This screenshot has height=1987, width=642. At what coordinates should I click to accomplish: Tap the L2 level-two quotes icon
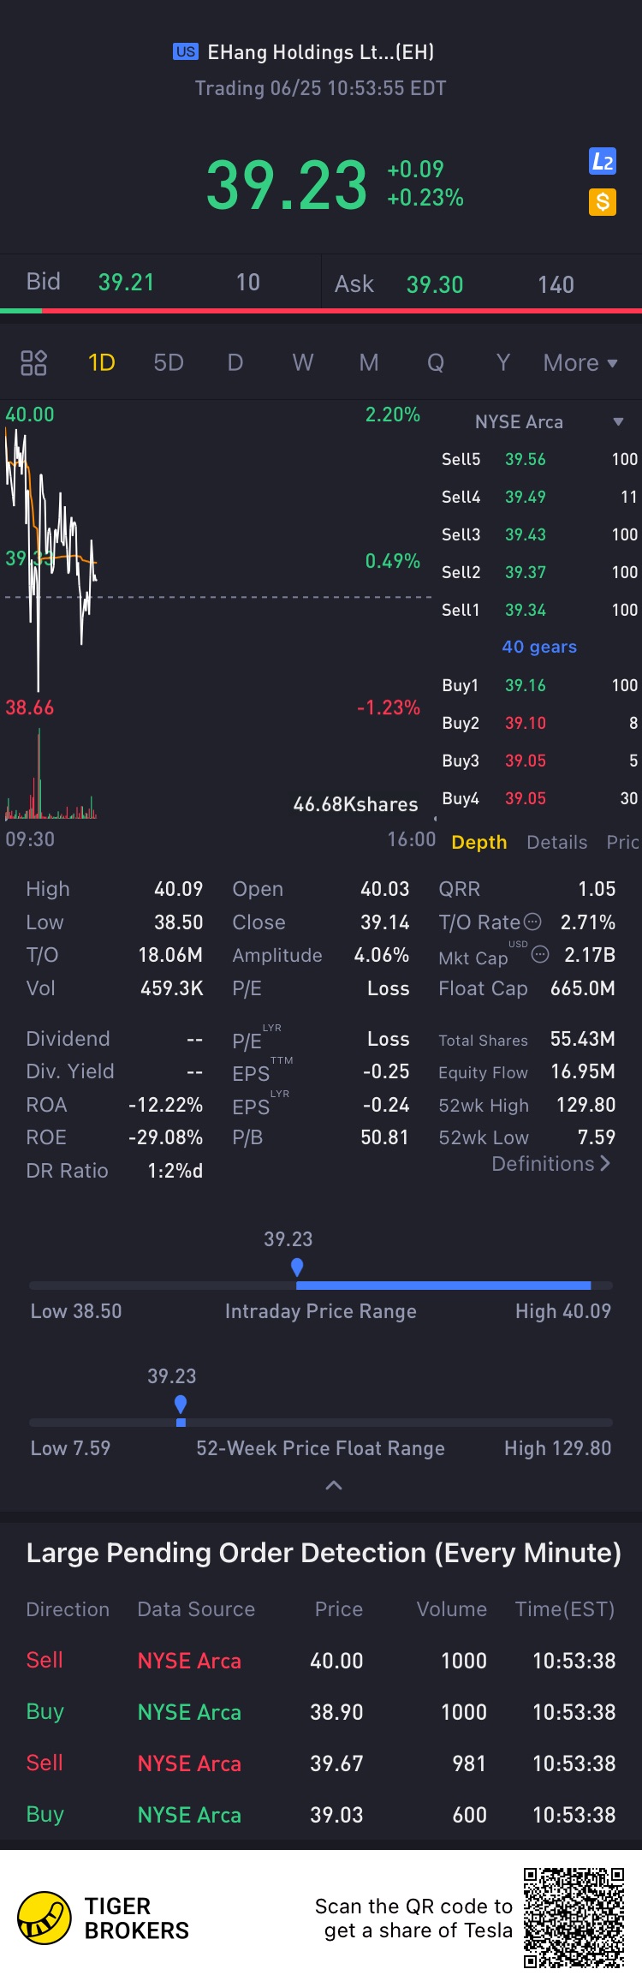(603, 161)
